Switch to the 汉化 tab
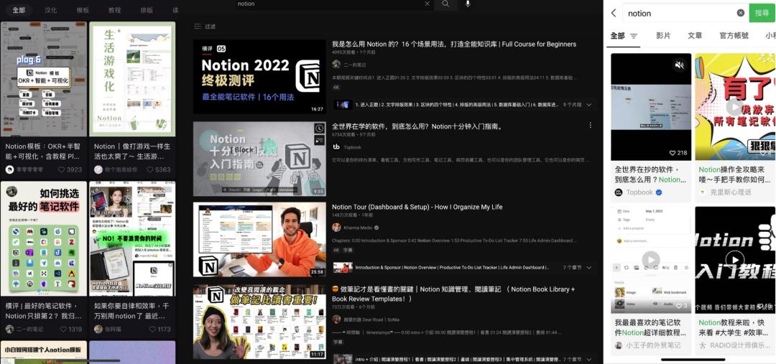 [x=50, y=10]
